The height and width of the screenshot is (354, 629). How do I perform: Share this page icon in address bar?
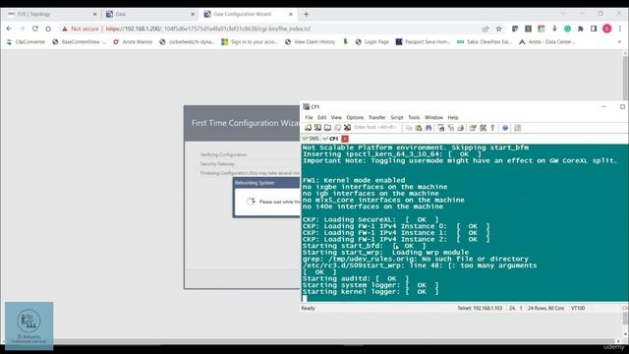pyautogui.click(x=486, y=29)
